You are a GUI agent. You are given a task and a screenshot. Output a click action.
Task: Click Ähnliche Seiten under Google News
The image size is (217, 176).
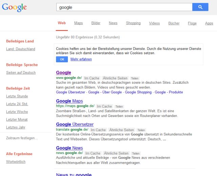click(116, 153)
